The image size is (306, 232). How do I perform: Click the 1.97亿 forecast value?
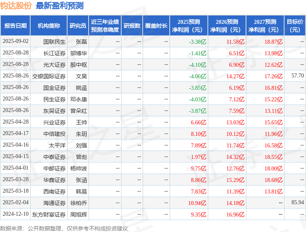[x=198, y=157]
